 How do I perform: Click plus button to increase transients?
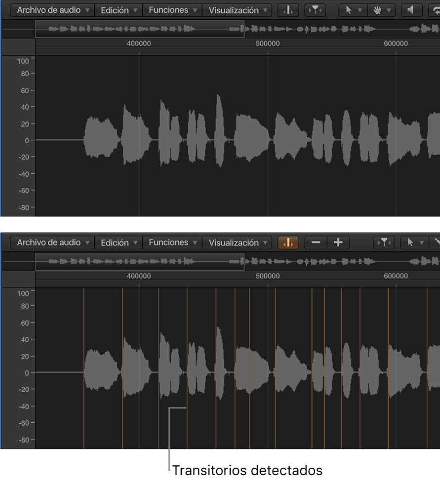(338, 242)
